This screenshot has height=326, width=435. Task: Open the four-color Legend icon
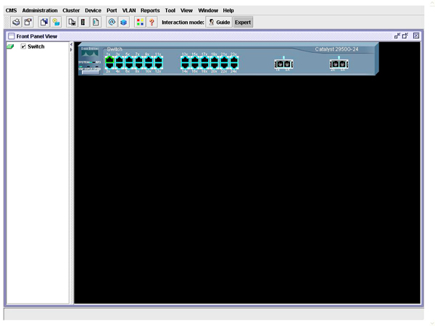140,22
